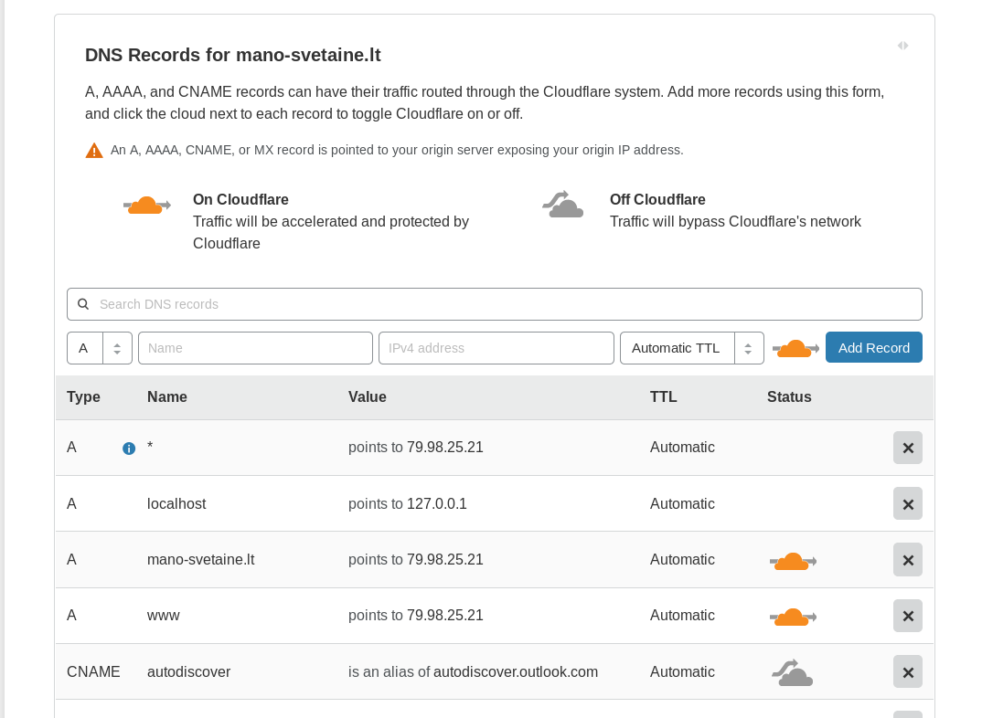Viewport: 982px width, 718px height.
Task: Expand the Automatic TTL dropdown
Action: 691,348
